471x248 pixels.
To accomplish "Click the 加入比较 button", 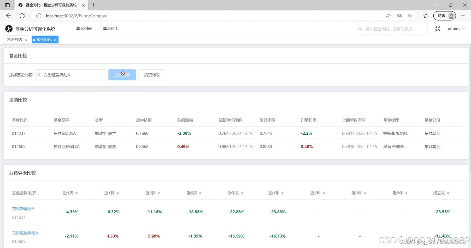I will click(122, 75).
